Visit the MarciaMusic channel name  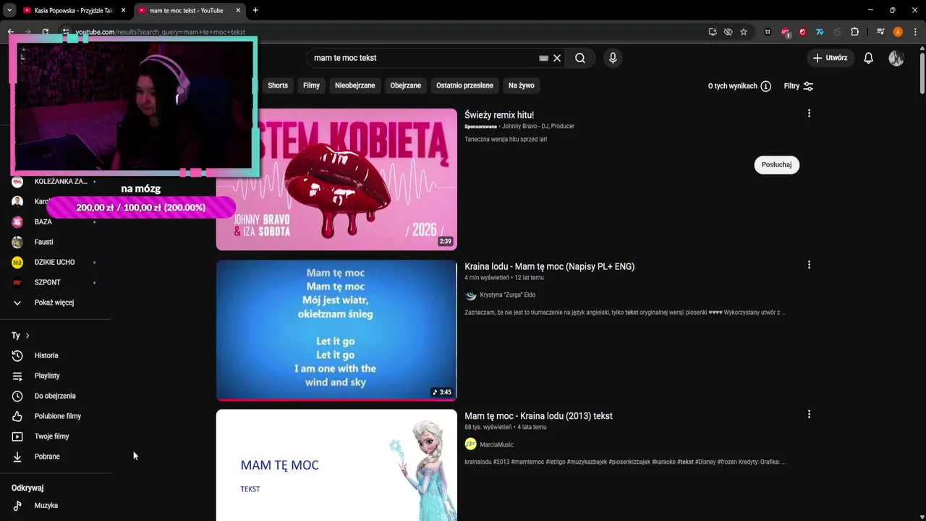pos(496,445)
